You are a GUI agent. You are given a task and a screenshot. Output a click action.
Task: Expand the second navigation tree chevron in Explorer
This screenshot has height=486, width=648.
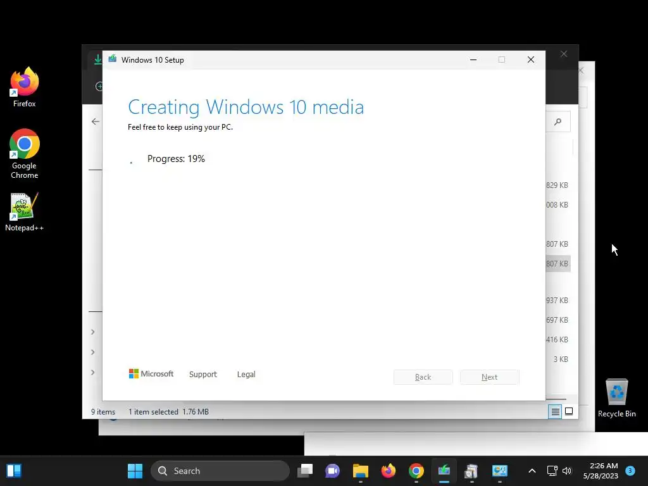point(93,352)
